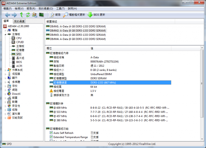The width and height of the screenshot is (206, 148).
Task: Click the 值 value column header
Action: [130, 48]
